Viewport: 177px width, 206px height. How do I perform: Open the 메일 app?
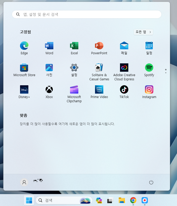pyautogui.click(x=124, y=48)
